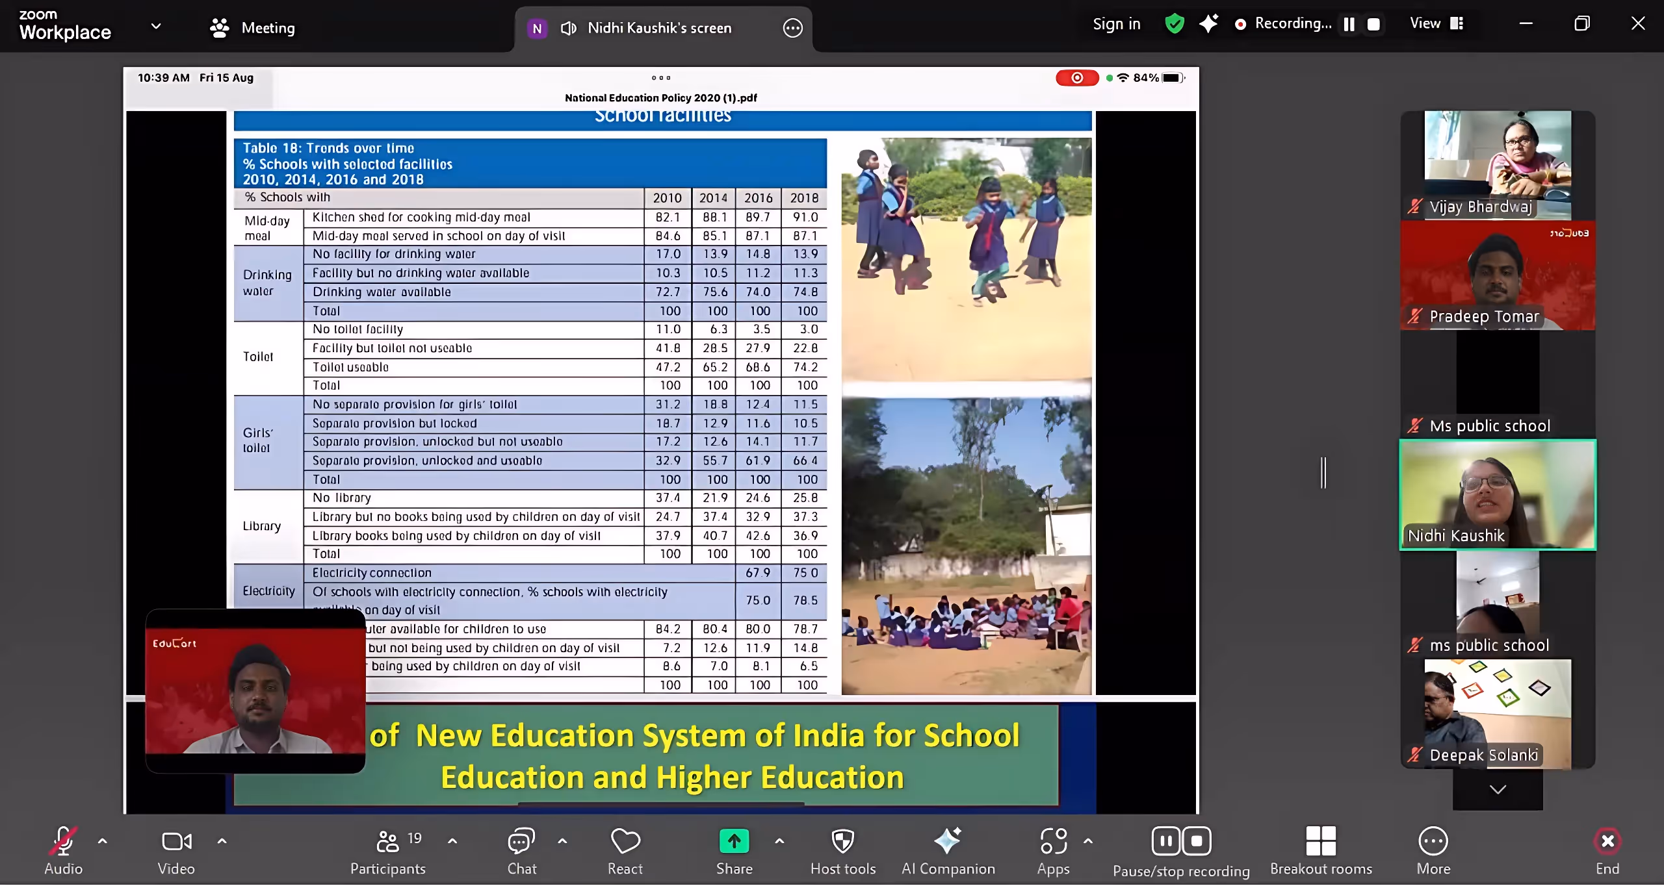Image resolution: width=1664 pixels, height=886 pixels.
Task: Open the Chat panel icon
Action: click(521, 842)
